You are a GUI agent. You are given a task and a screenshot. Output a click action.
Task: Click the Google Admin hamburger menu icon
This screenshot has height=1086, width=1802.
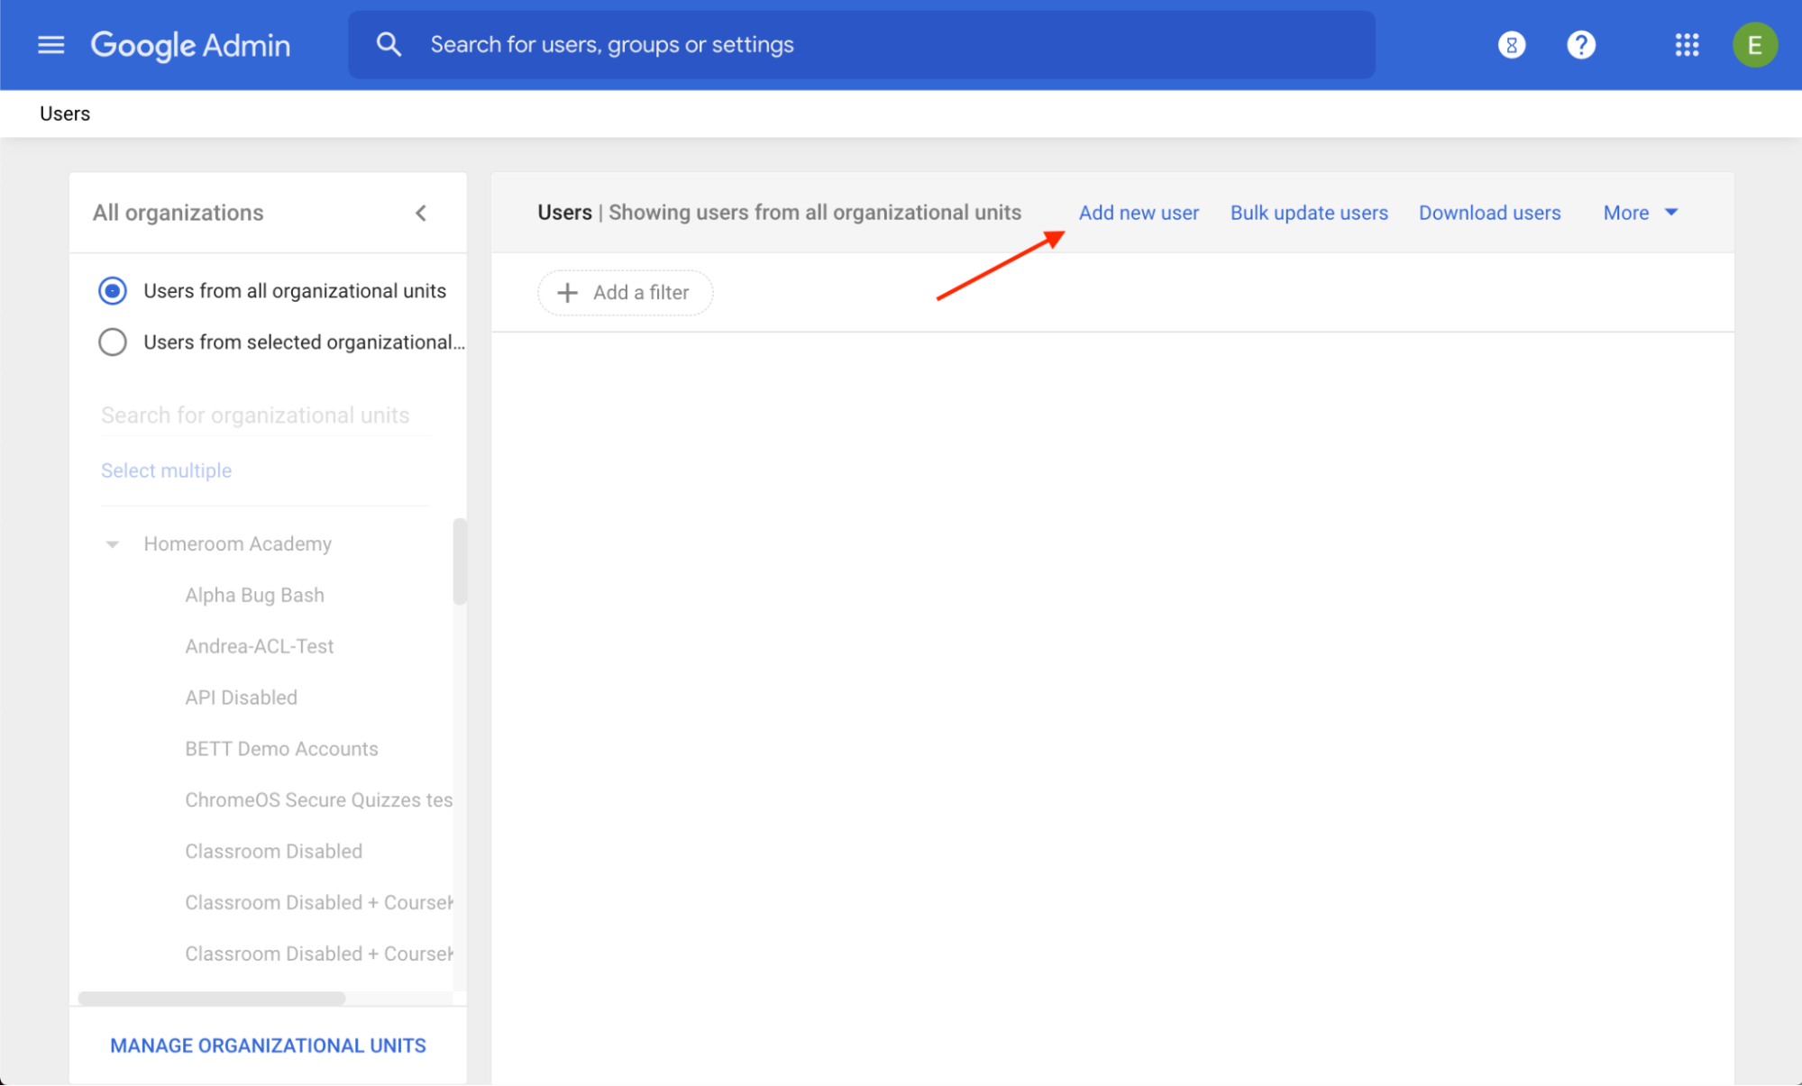point(49,44)
